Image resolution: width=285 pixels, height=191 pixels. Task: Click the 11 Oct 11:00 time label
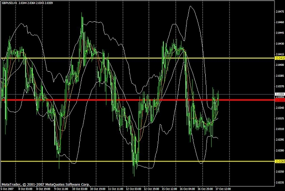pos(115,189)
